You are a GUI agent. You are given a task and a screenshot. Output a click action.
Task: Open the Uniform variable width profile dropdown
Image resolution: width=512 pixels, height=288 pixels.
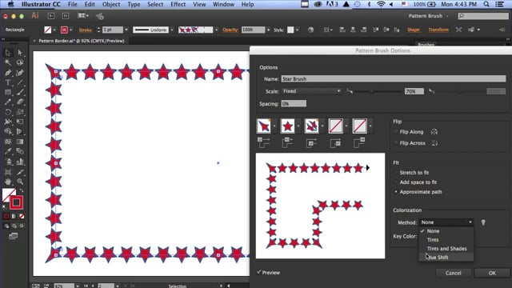(x=172, y=30)
